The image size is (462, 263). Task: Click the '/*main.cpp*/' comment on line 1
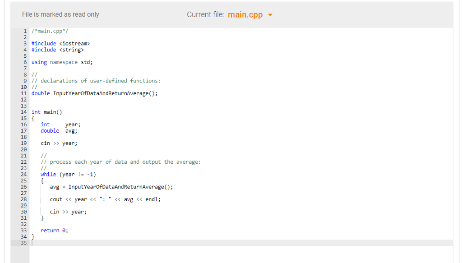tap(50, 31)
